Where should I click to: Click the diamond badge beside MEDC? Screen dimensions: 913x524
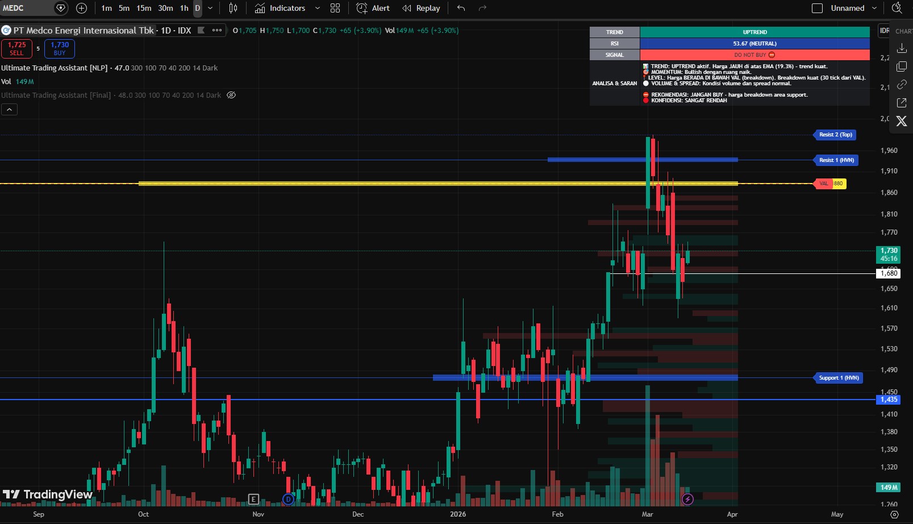click(x=61, y=8)
